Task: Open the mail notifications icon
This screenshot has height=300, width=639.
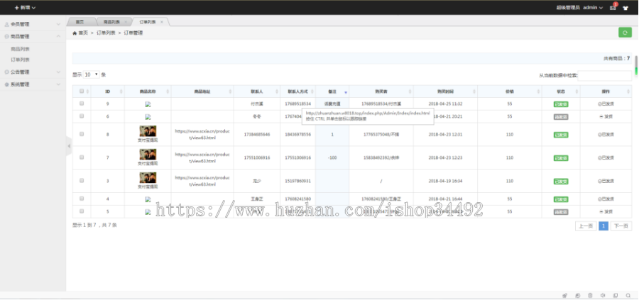Action: [x=613, y=8]
